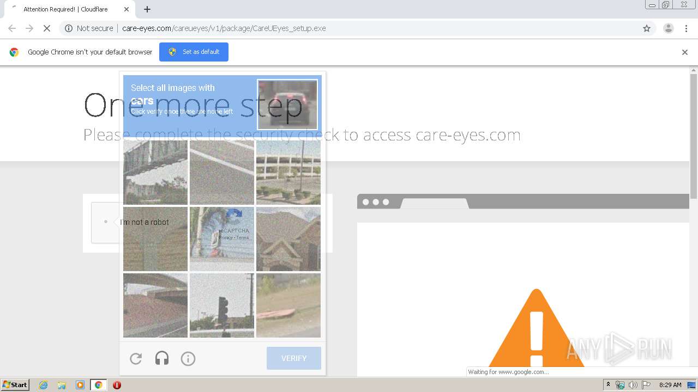The width and height of the screenshot is (698, 392).
Task: Click the captcha Terms link
Action: coord(243,238)
